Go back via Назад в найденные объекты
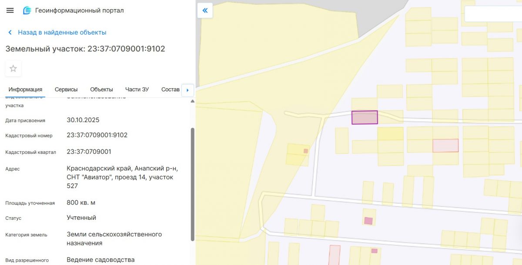Viewport: 522px width, 265px height. pyautogui.click(x=62, y=33)
